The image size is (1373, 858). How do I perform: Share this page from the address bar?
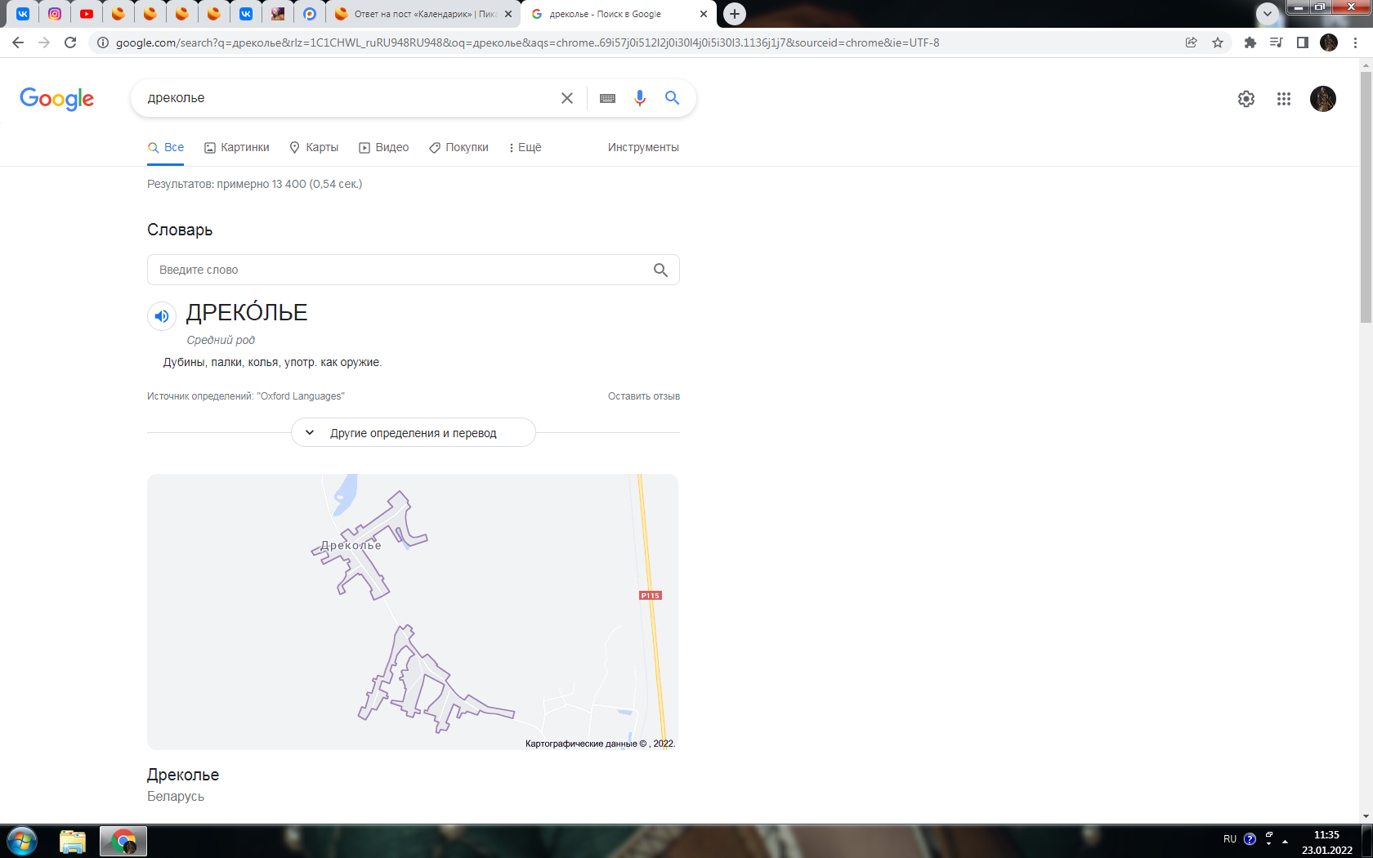pos(1192,42)
